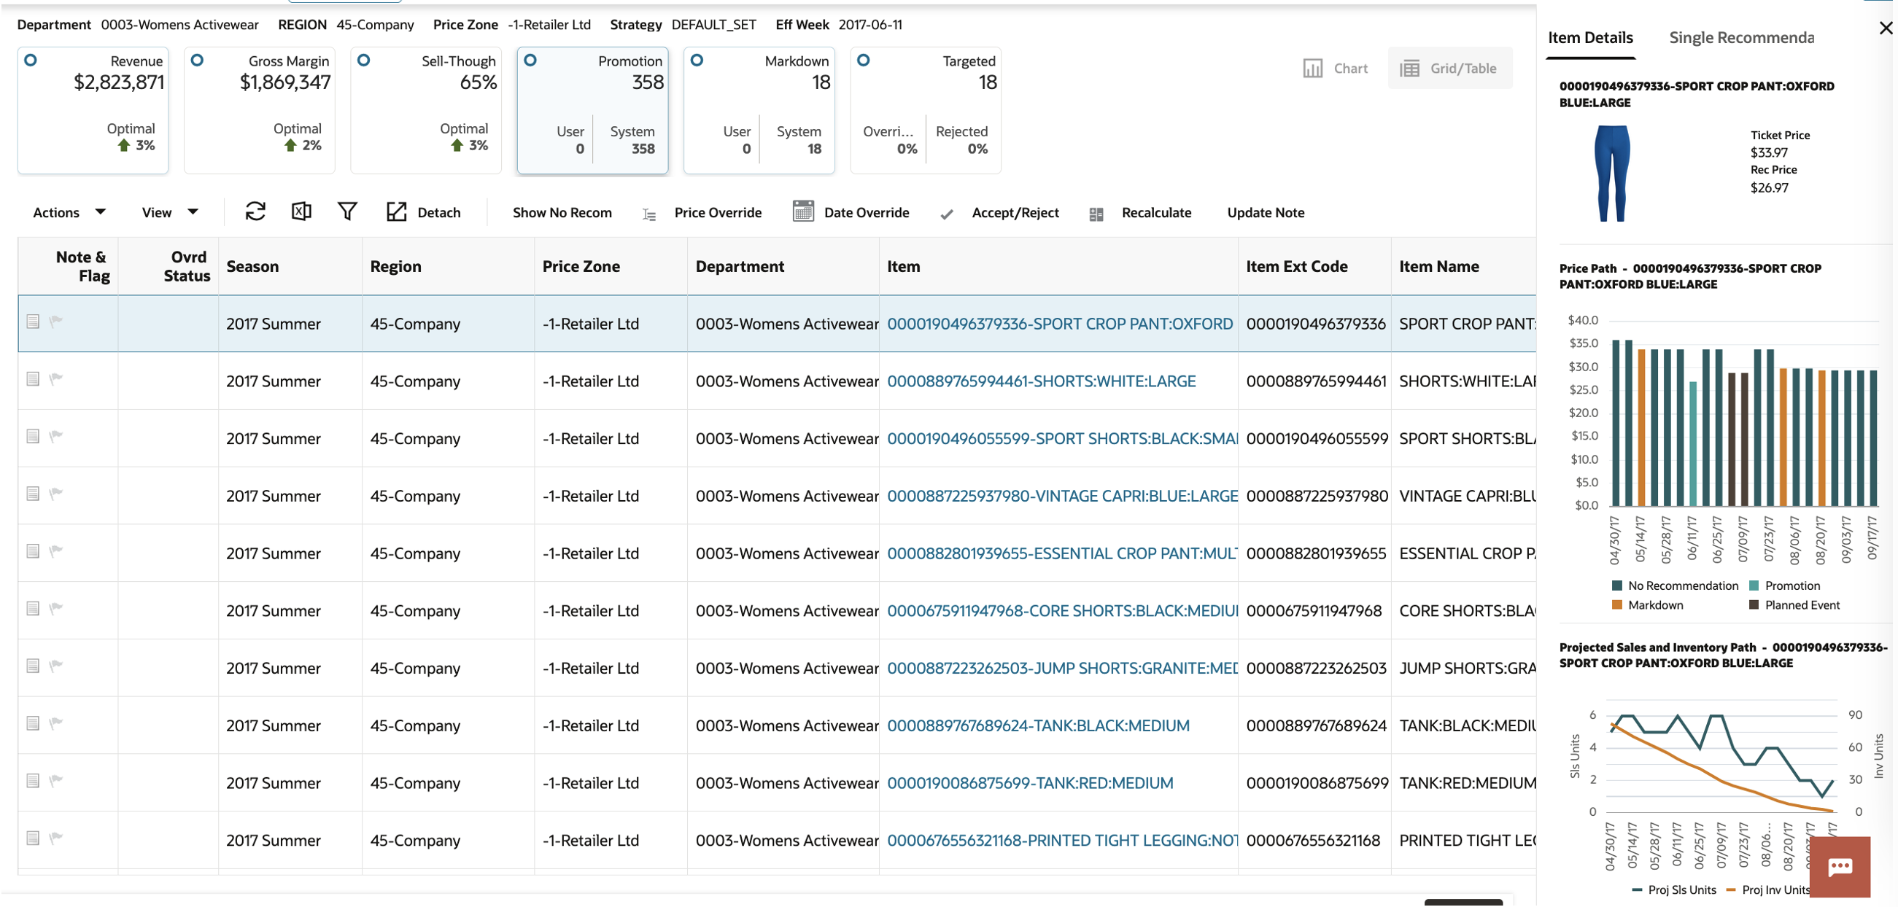Image resolution: width=1898 pixels, height=907 pixels.
Task: Click the Recalculate icon
Action: click(1096, 214)
